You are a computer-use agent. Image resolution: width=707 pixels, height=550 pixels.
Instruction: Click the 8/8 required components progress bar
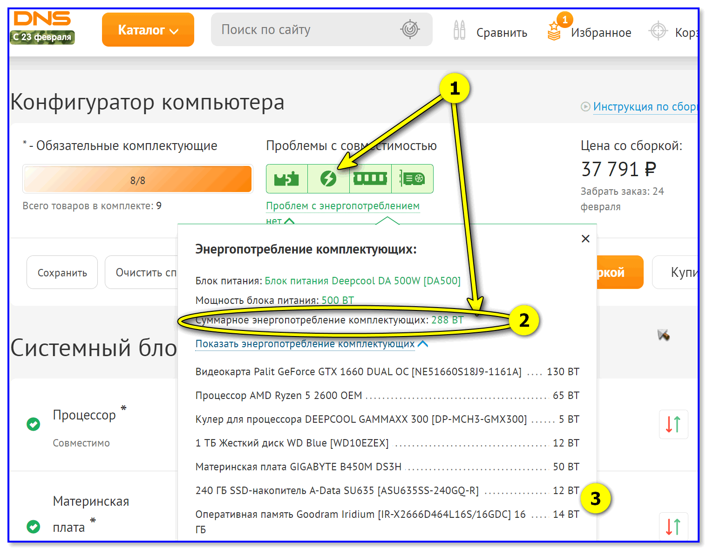pos(138,179)
